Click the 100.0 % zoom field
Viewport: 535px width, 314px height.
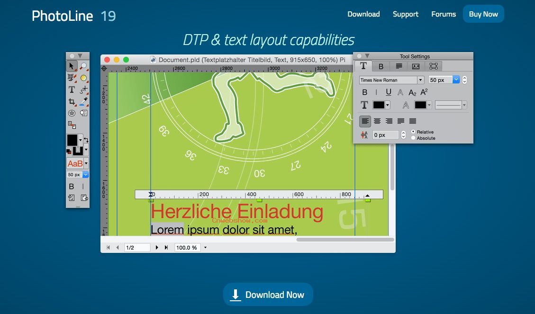(x=187, y=248)
